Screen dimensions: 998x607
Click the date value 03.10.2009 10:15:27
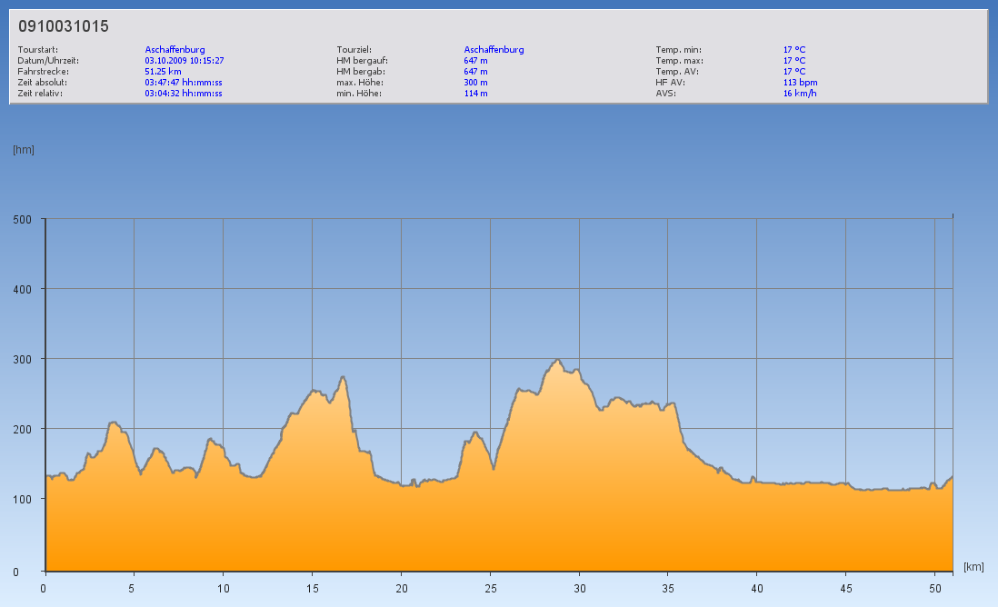point(185,61)
